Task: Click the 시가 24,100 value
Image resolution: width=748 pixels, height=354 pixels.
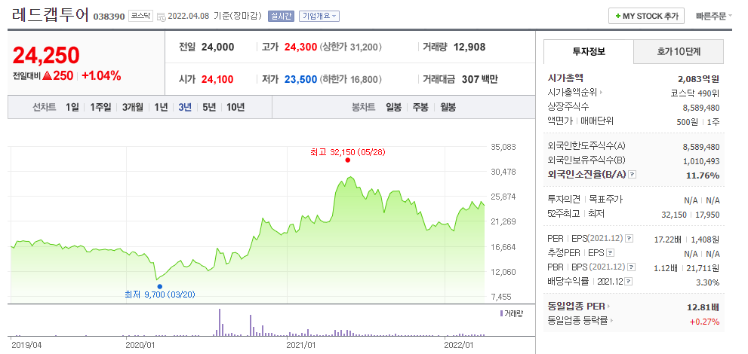Action: coord(217,79)
